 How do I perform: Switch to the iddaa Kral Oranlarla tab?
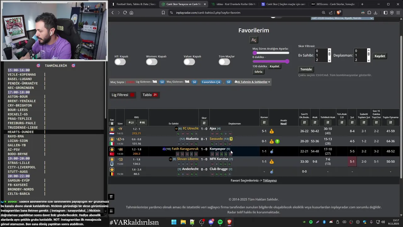234,4
